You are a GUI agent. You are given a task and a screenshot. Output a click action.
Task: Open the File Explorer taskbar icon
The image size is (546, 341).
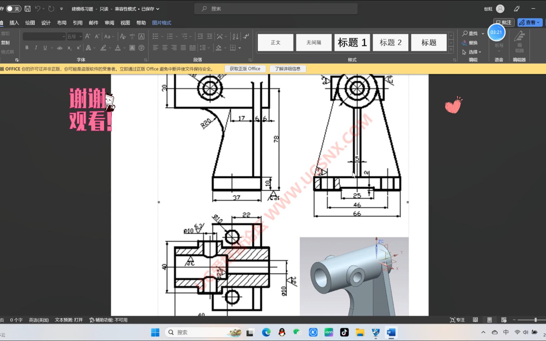pos(360,332)
